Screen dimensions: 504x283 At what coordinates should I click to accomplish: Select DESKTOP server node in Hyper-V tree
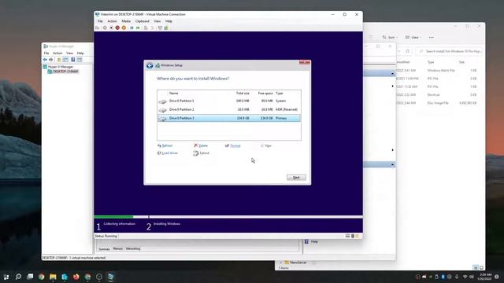coord(63,72)
